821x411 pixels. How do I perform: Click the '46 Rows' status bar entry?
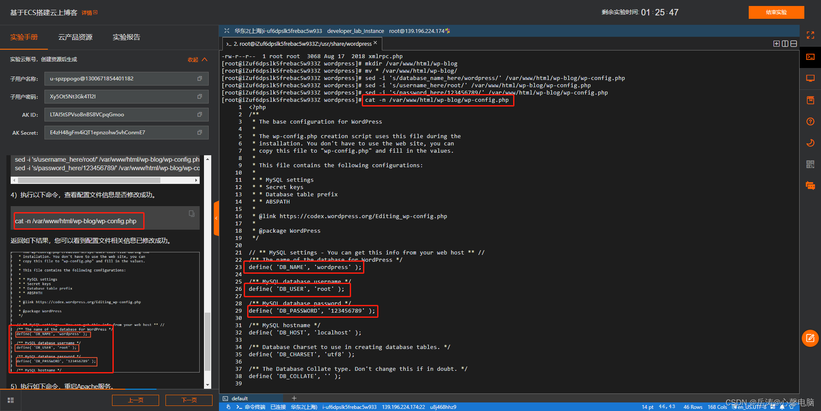click(693, 407)
